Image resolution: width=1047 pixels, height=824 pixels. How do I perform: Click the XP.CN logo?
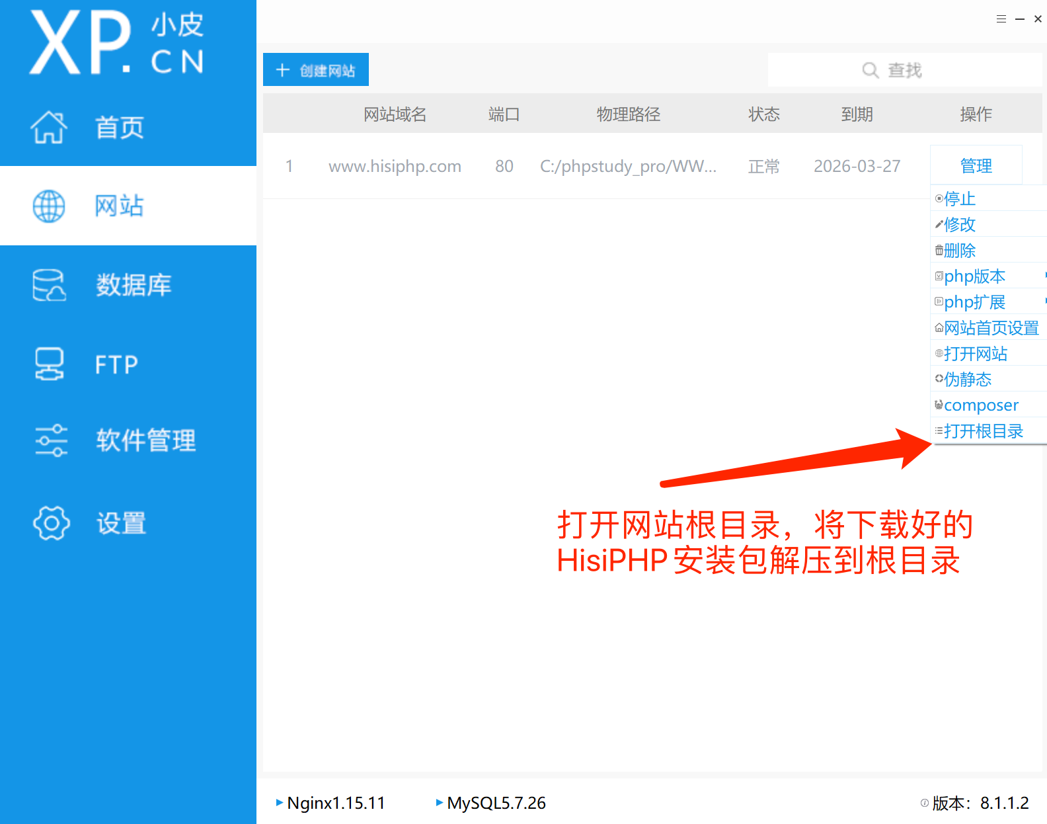click(x=117, y=43)
